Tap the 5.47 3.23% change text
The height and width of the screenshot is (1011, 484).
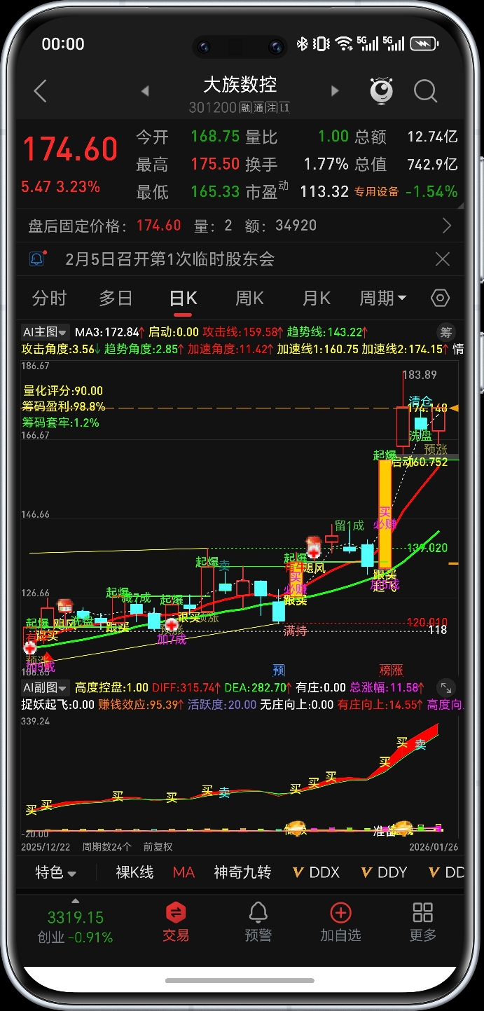pos(60,187)
